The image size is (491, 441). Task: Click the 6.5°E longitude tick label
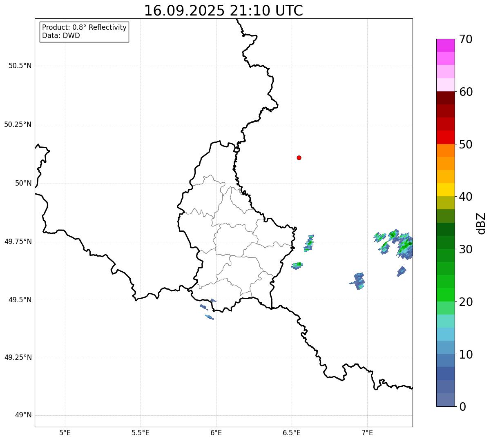click(x=292, y=433)
